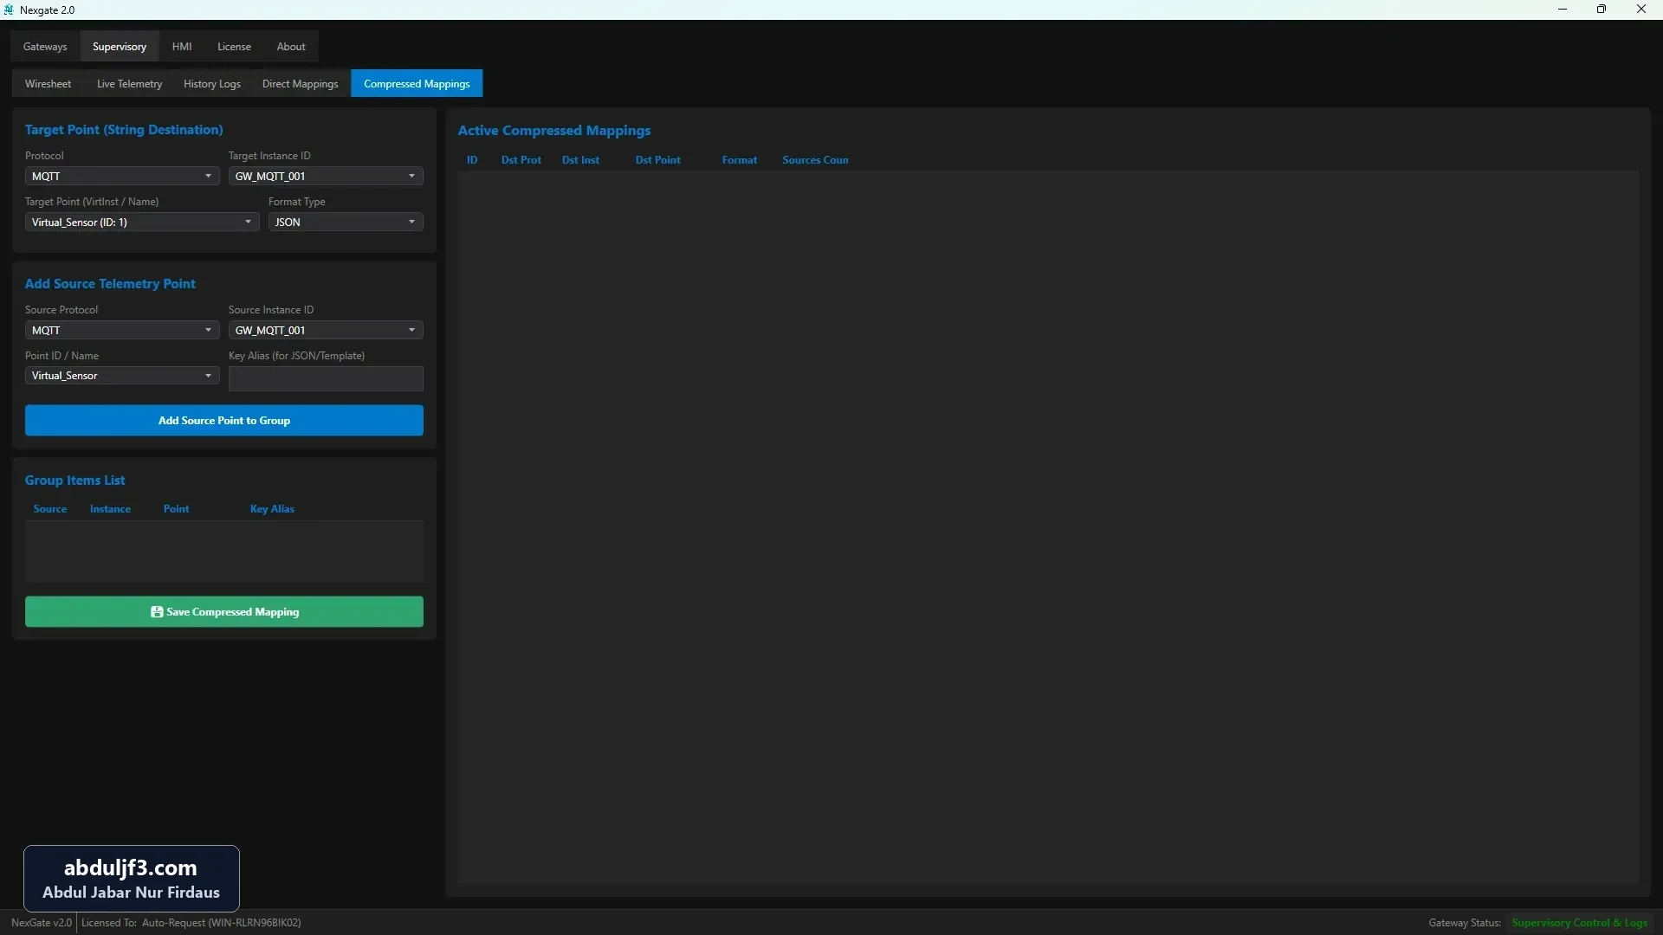Click the Dst Point column header
Image resolution: width=1663 pixels, height=935 pixels.
(x=658, y=160)
